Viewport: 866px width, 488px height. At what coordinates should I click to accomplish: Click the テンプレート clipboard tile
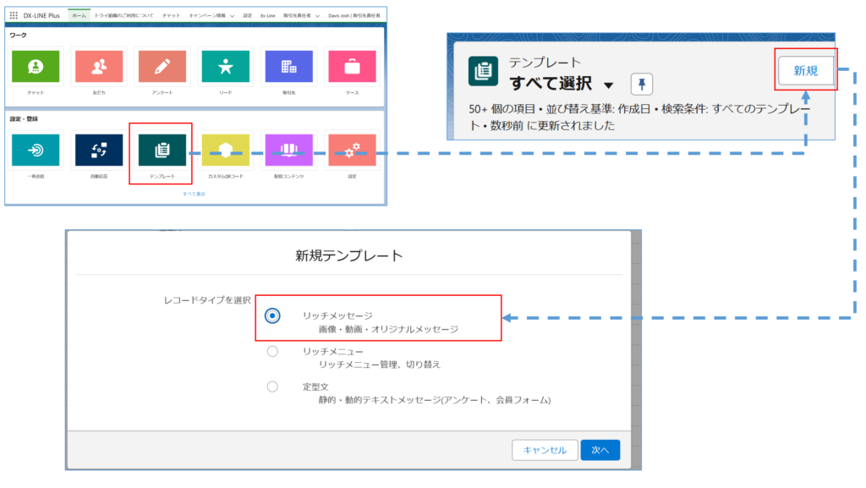(162, 150)
